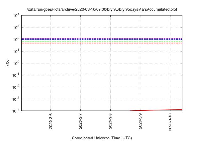201x141 pixels.
Task: Select the 2020-3-10 date tick label
Action: click(170, 122)
